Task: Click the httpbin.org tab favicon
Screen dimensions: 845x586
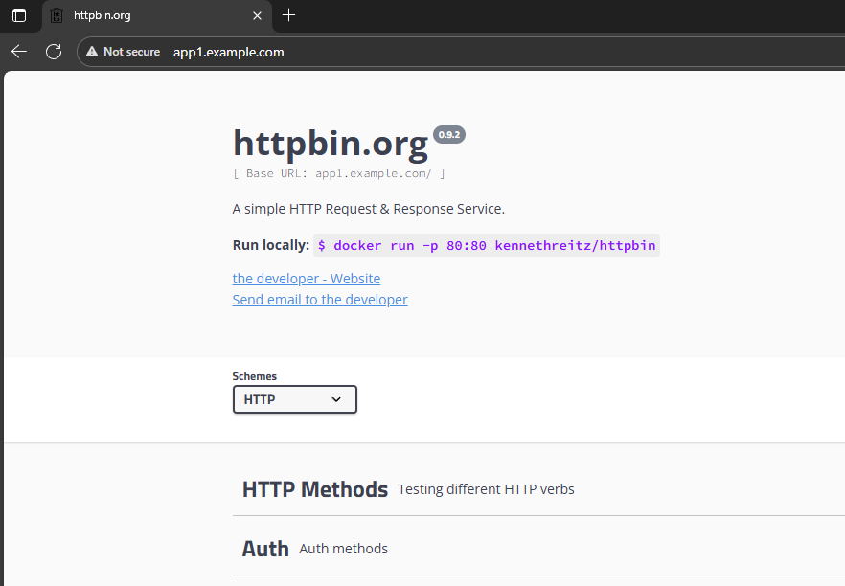Action: (x=57, y=15)
